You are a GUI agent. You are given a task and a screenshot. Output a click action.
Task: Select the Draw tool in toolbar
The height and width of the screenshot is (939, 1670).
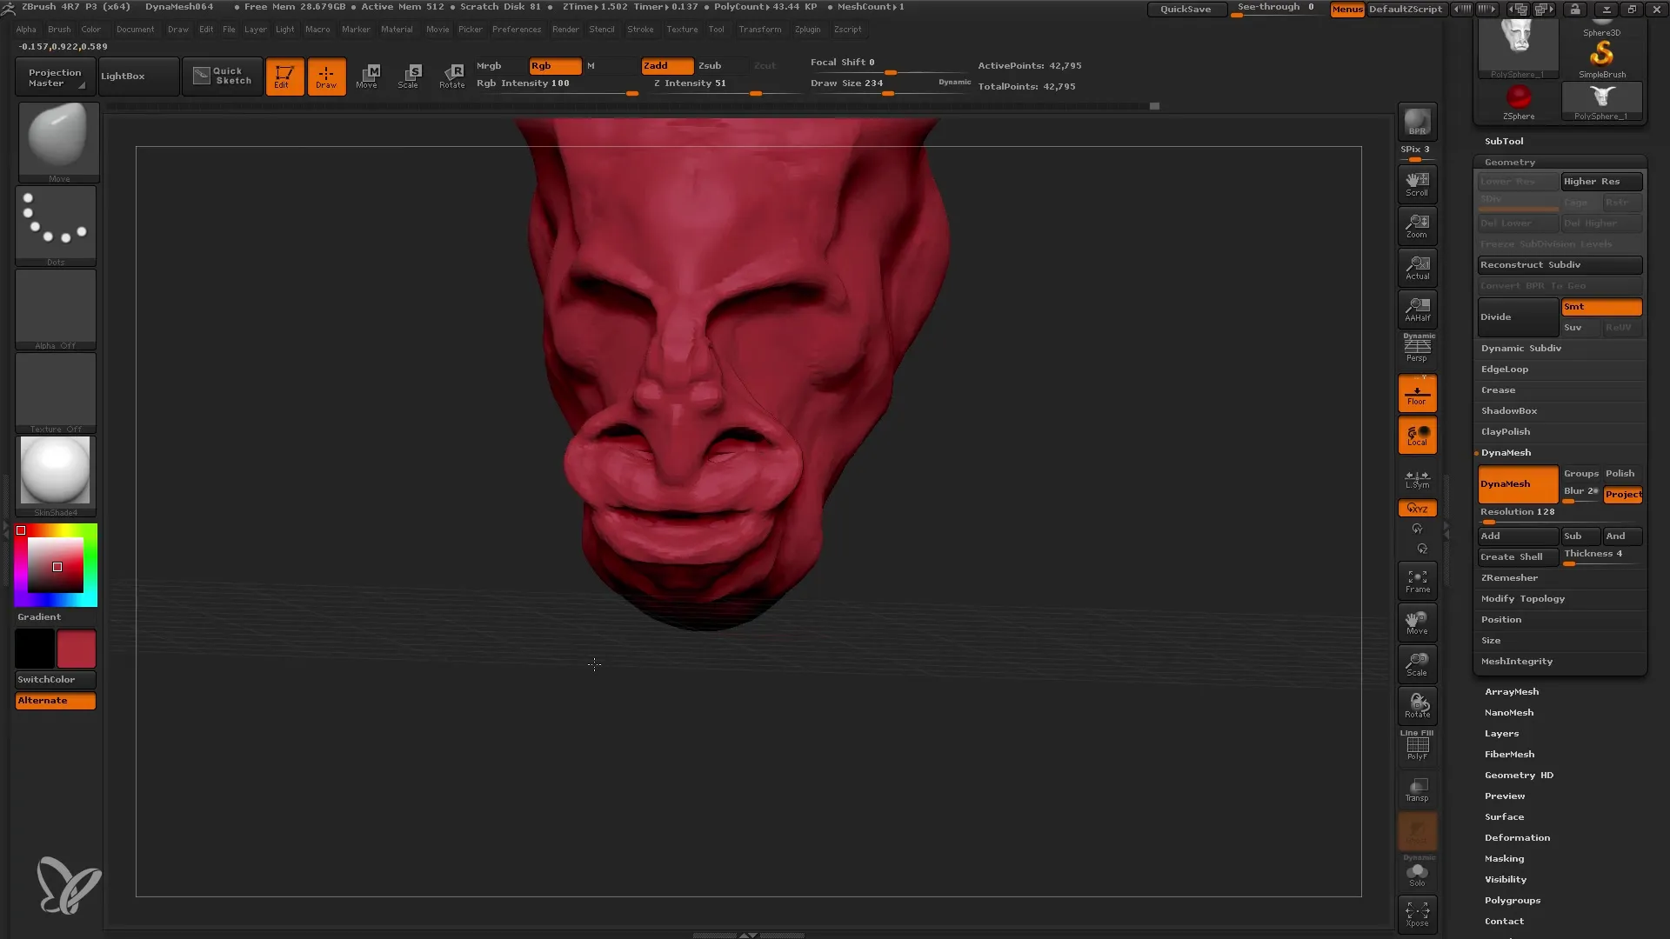pyautogui.click(x=324, y=76)
